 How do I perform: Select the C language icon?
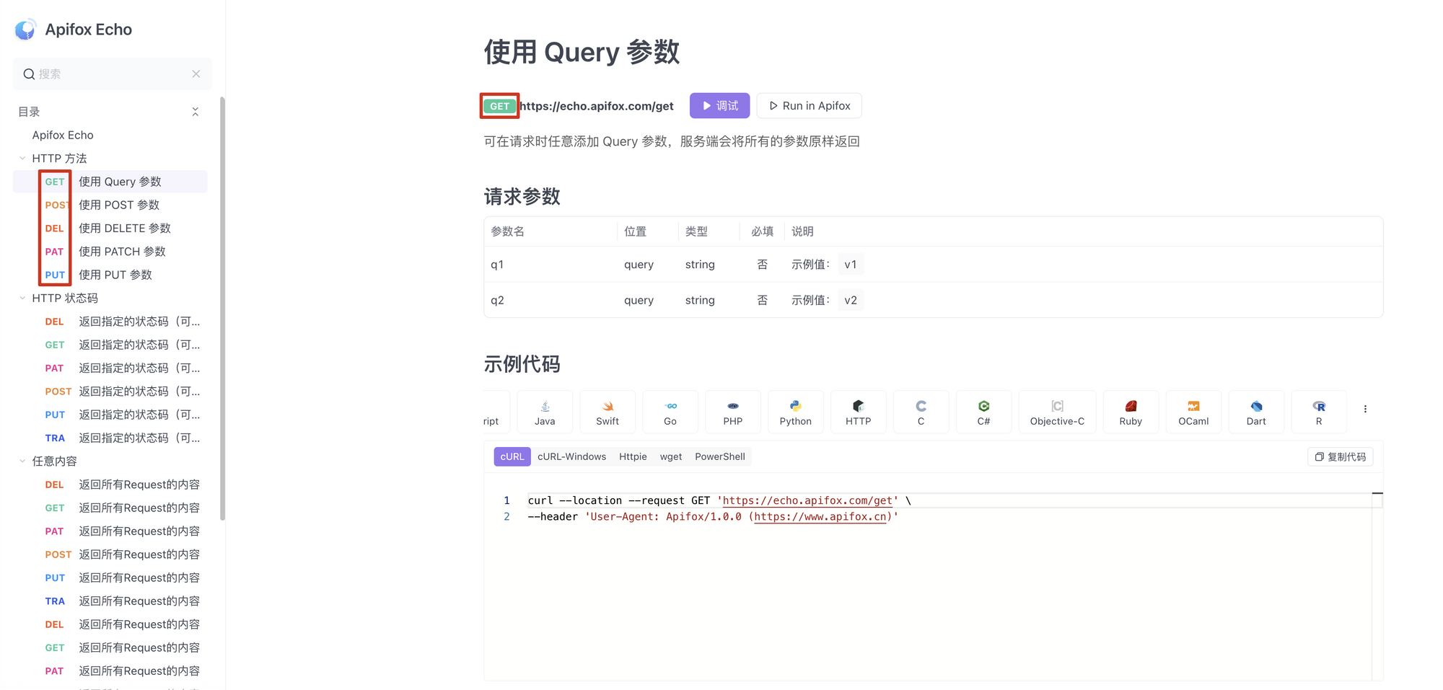(921, 406)
